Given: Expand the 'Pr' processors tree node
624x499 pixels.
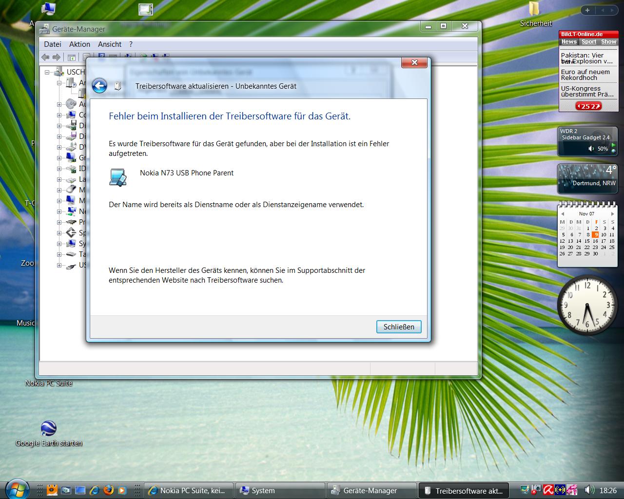Looking at the screenshot, I should pos(59,222).
